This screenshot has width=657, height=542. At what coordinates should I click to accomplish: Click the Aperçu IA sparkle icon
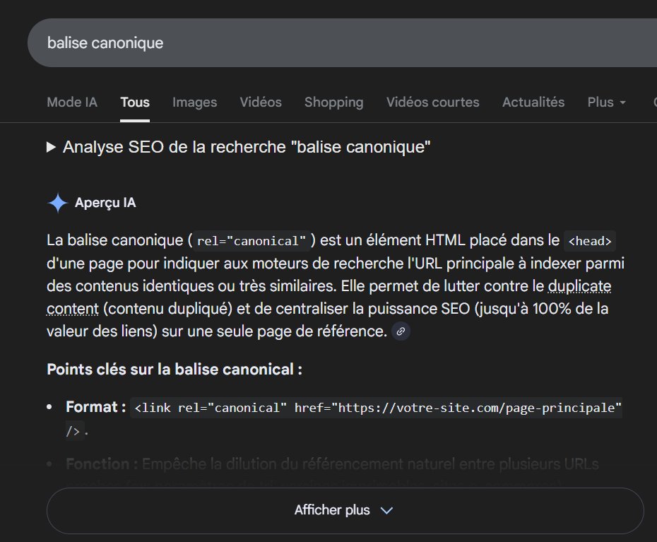(57, 203)
